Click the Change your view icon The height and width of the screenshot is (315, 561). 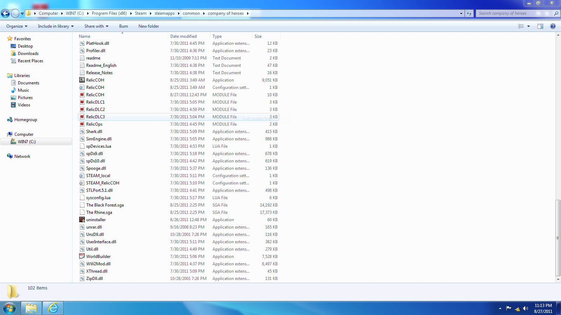coord(521,26)
